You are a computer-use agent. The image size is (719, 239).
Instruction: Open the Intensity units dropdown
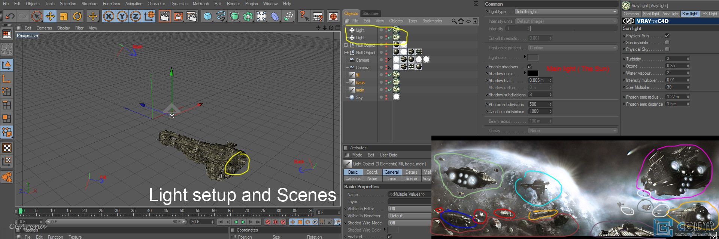566,21
